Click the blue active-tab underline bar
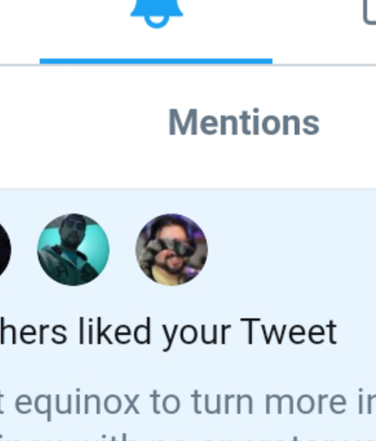This screenshot has width=376, height=441. (156, 61)
